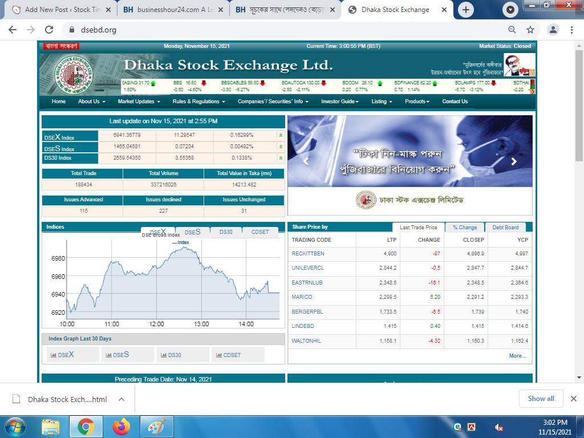This screenshot has height=438, width=584.
Task: Bookmark this page with the star icon
Action: click(x=530, y=30)
